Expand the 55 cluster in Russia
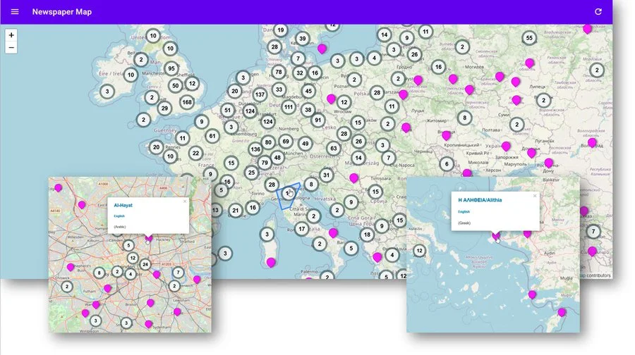 529,39
